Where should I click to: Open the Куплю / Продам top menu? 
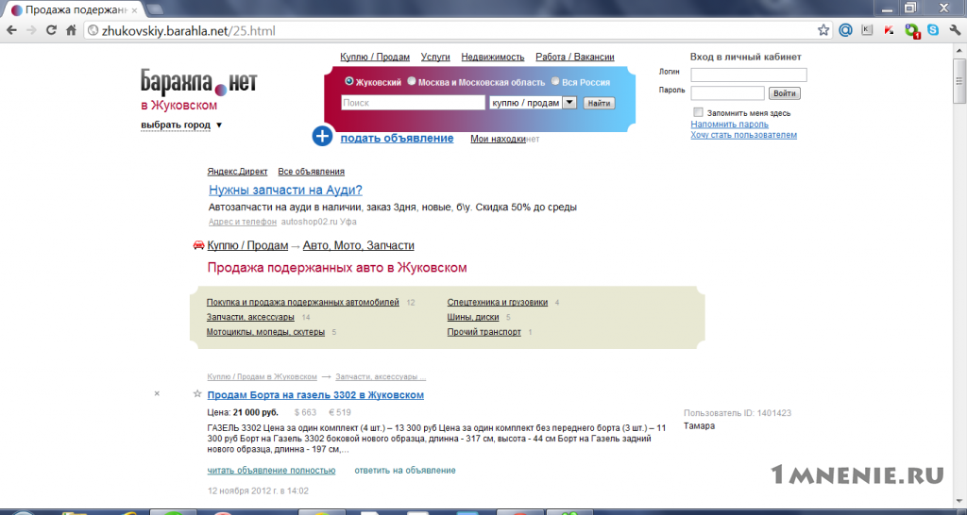click(x=375, y=57)
